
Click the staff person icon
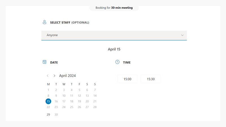click(44, 22)
